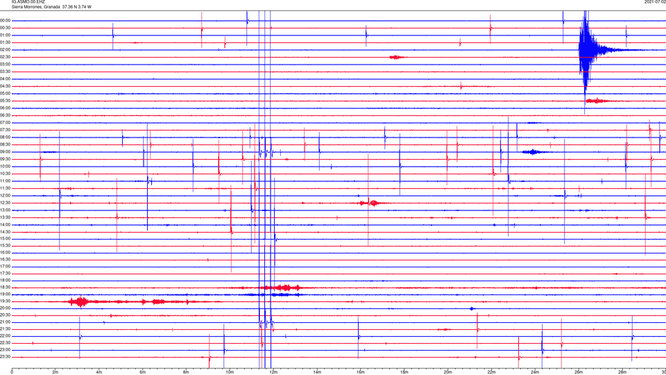This screenshot has width=666, height=375.
Task: Select the 21:00 trace time label
Action: pyautogui.click(x=6, y=322)
